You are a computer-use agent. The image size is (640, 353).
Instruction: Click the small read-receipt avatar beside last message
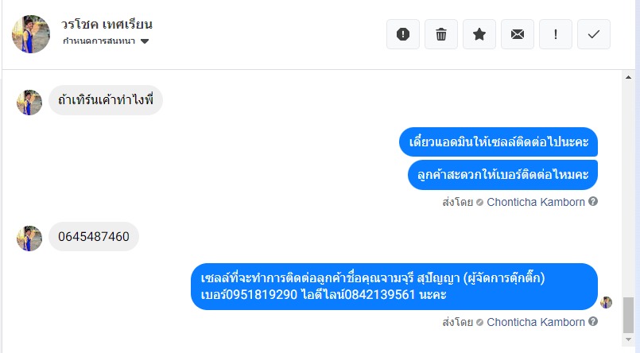[606, 302]
